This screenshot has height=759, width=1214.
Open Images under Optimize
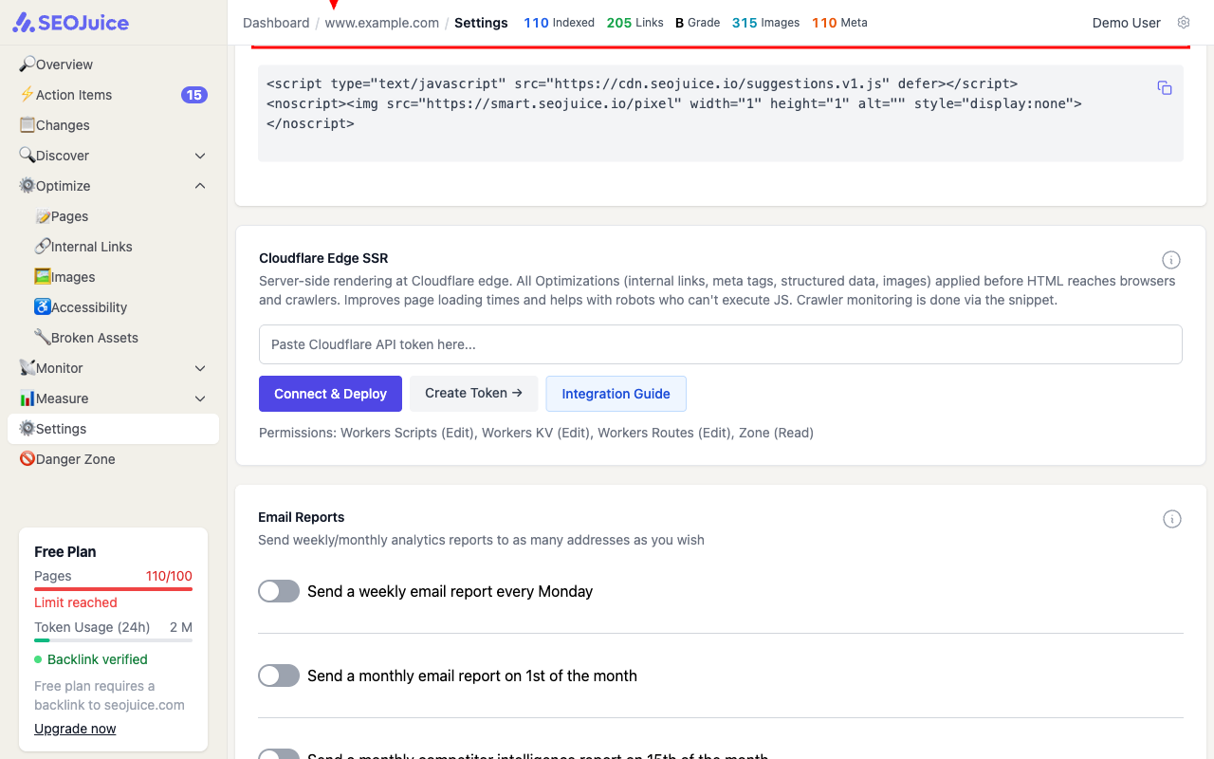click(120, 277)
